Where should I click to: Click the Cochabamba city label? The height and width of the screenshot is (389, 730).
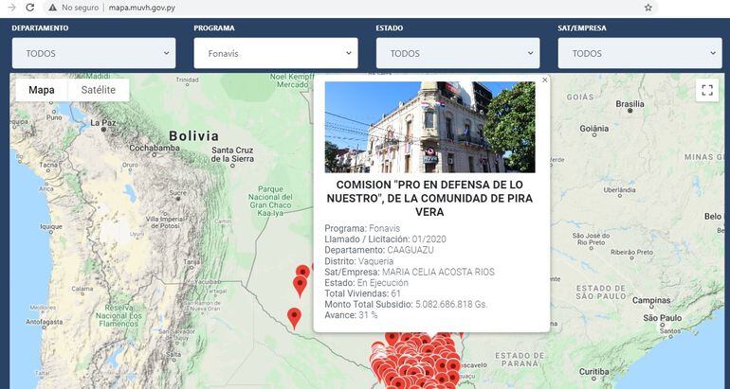point(155,148)
